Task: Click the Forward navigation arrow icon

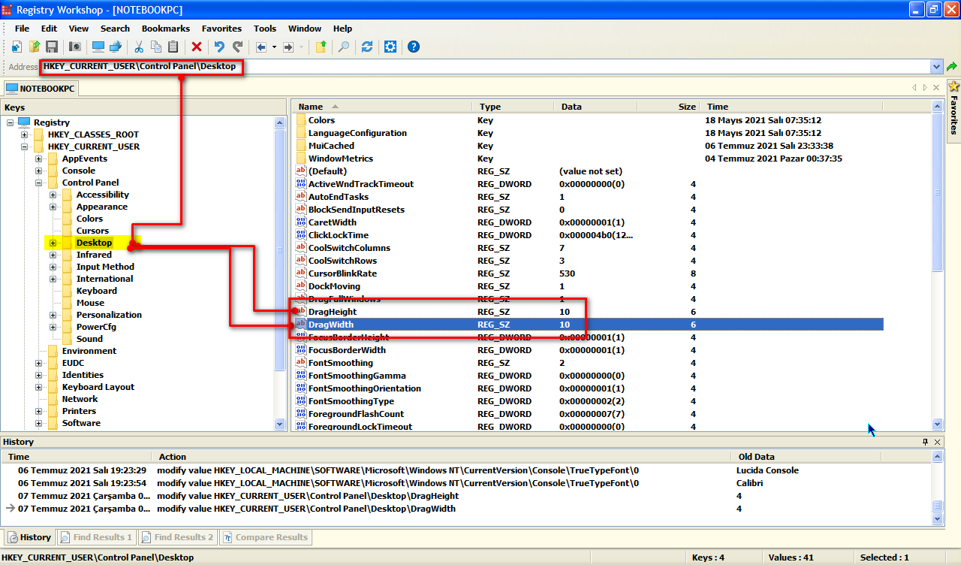Action: point(288,47)
